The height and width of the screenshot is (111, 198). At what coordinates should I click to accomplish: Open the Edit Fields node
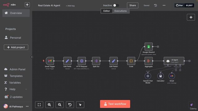pos(67,61)
